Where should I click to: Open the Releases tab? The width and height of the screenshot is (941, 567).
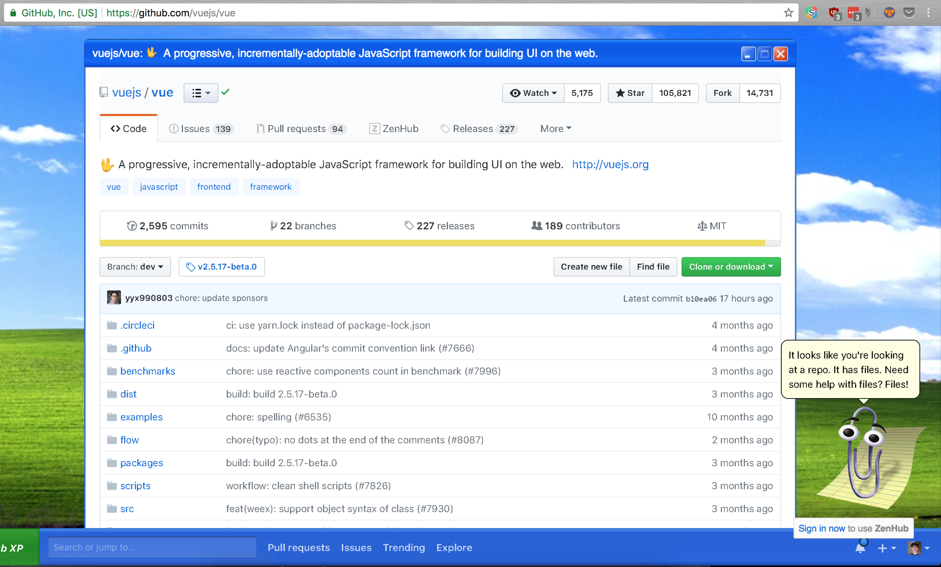click(479, 129)
